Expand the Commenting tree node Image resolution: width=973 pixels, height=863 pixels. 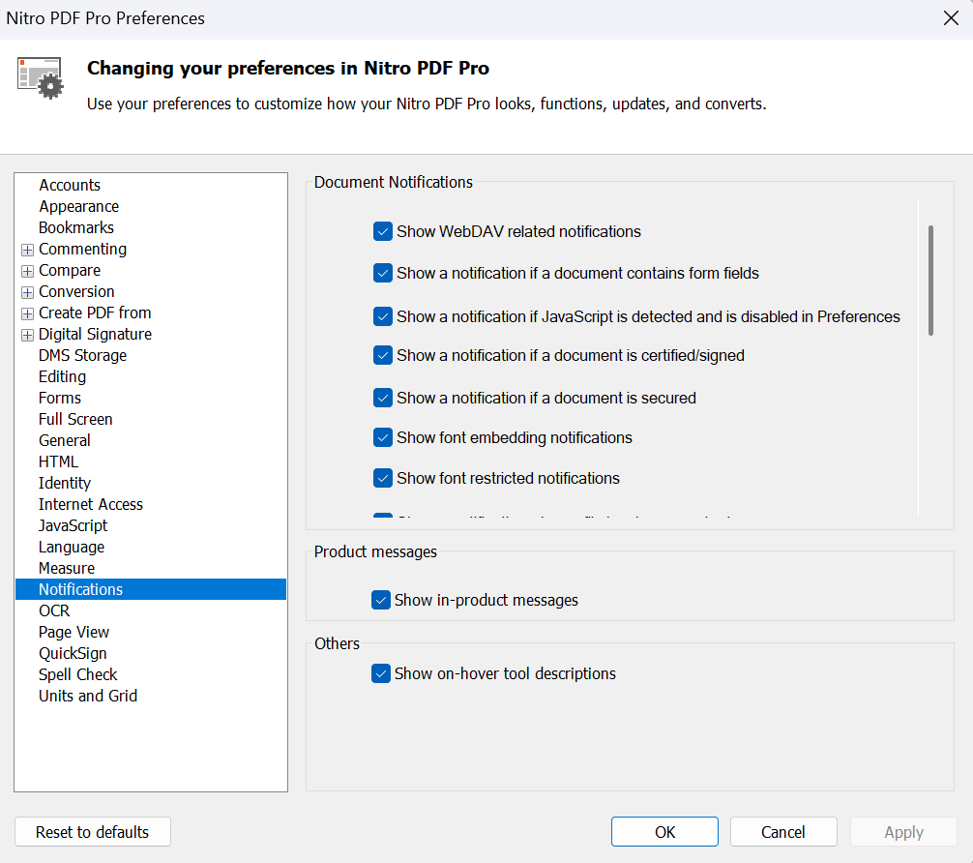27,250
